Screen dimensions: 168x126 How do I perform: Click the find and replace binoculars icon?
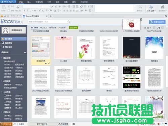(x=163, y=7)
